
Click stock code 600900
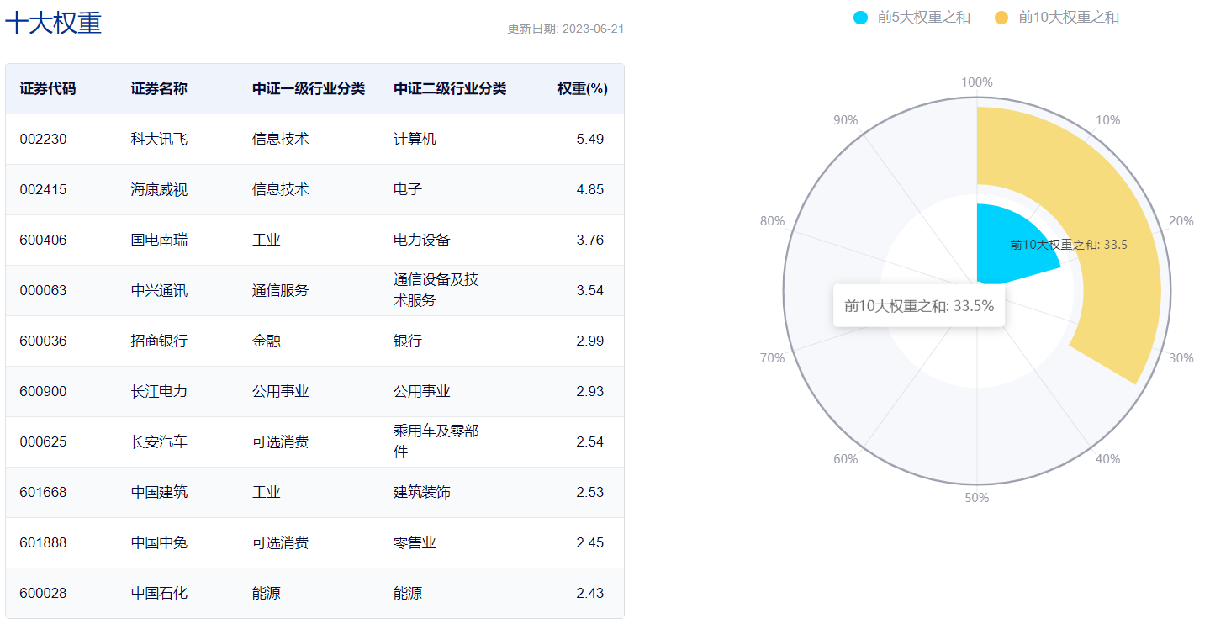(x=43, y=392)
